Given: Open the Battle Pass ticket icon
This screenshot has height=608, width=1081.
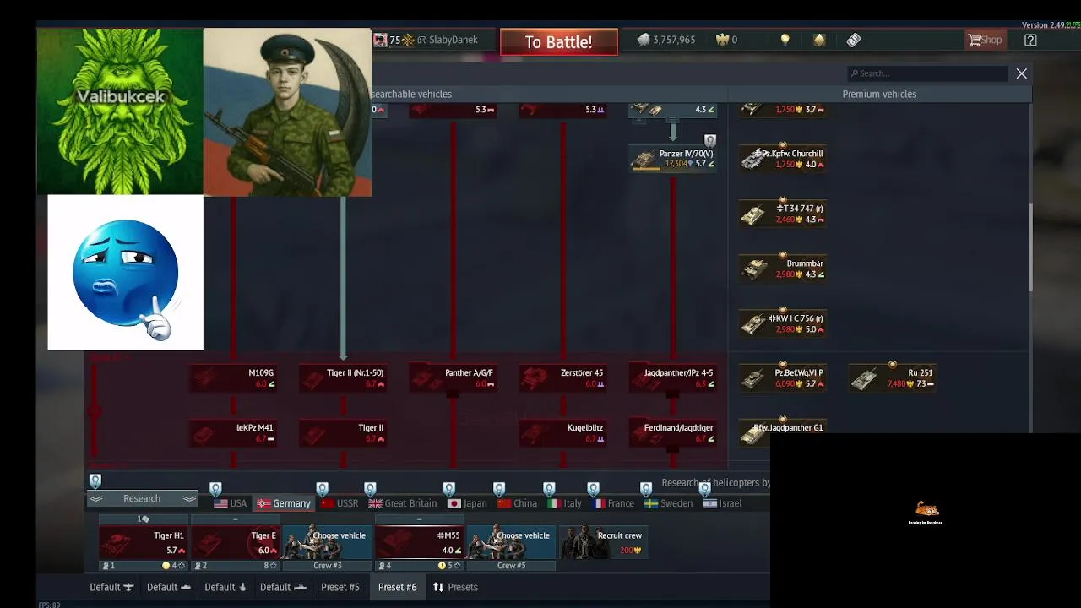Looking at the screenshot, I should pos(854,40).
